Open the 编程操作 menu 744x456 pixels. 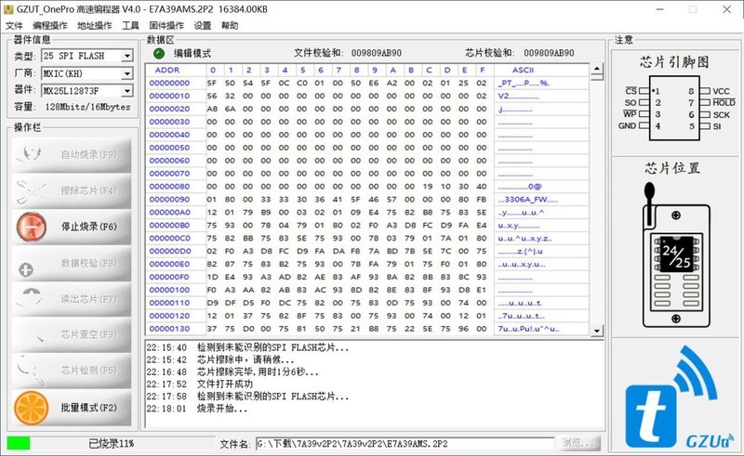50,26
